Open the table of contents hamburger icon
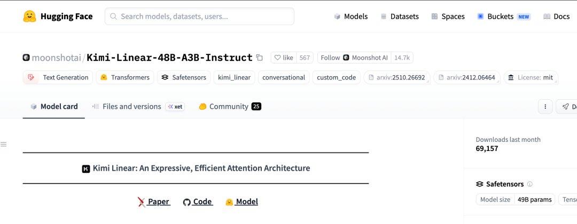Screen dimensions: 577x224 [3, 145]
